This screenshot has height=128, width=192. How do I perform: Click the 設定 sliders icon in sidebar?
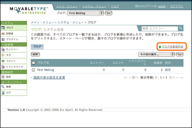(3, 77)
